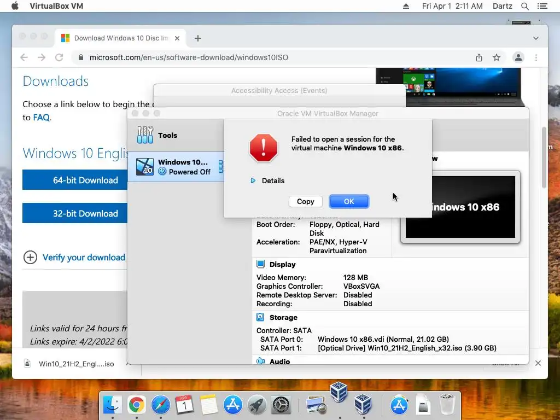The width and height of the screenshot is (560, 420).
Task: Click the Storage section header
Action: [x=283, y=317]
